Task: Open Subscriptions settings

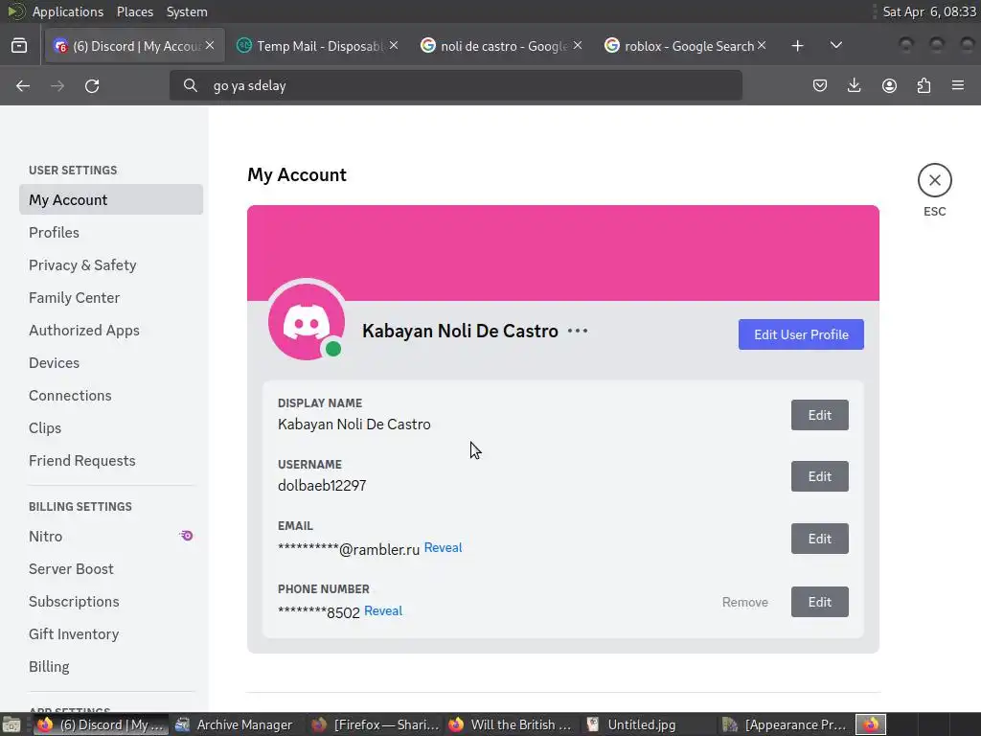Action: click(111, 601)
